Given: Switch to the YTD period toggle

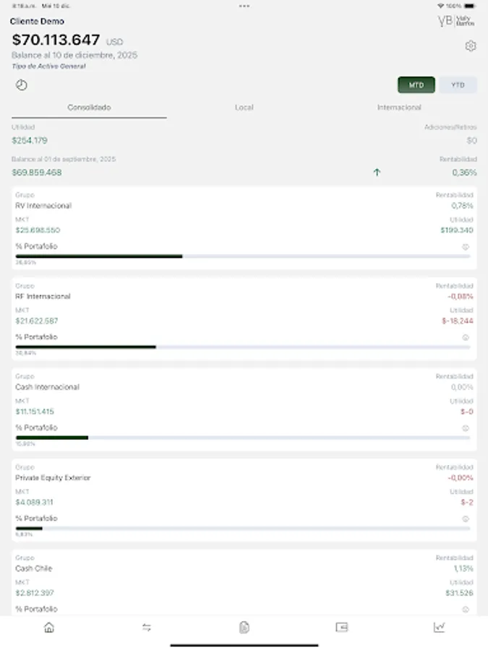Looking at the screenshot, I should (x=458, y=85).
